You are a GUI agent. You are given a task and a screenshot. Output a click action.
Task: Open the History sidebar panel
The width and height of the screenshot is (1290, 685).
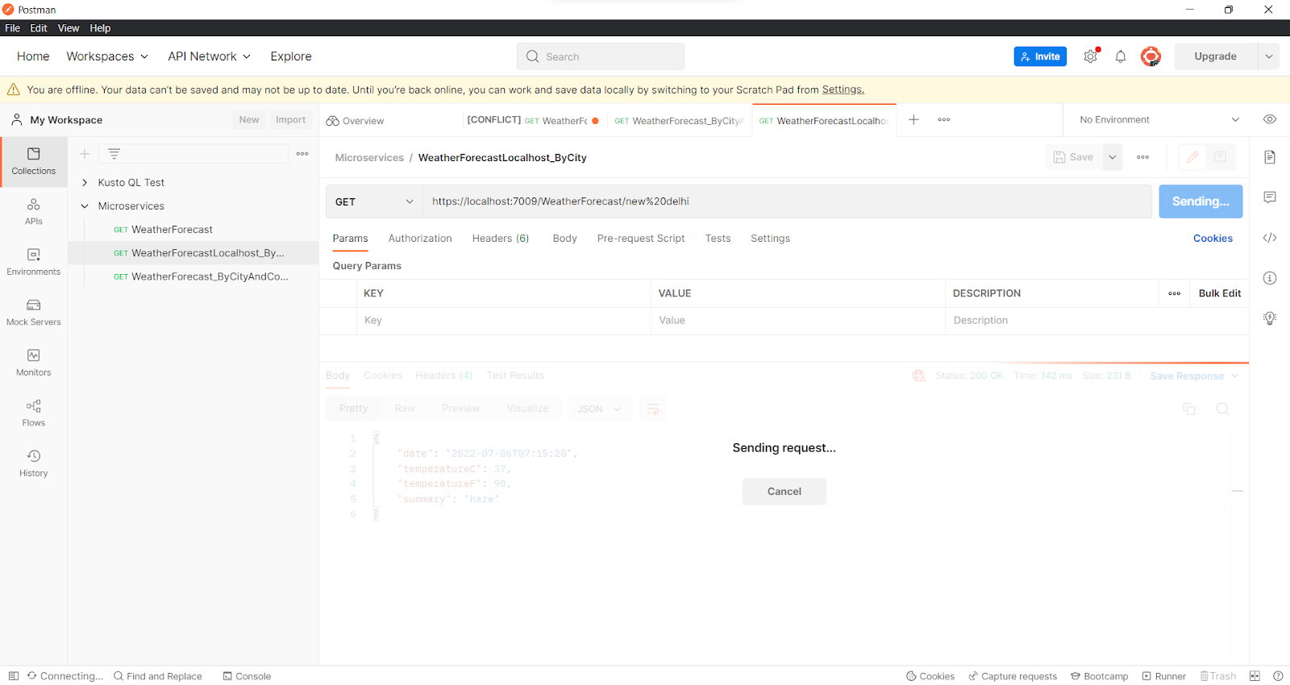[33, 463]
